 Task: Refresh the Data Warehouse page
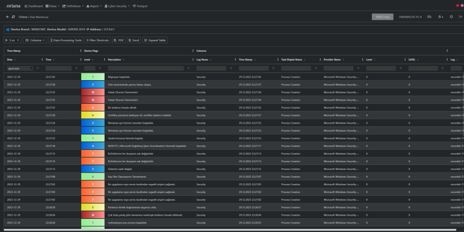coord(14,17)
